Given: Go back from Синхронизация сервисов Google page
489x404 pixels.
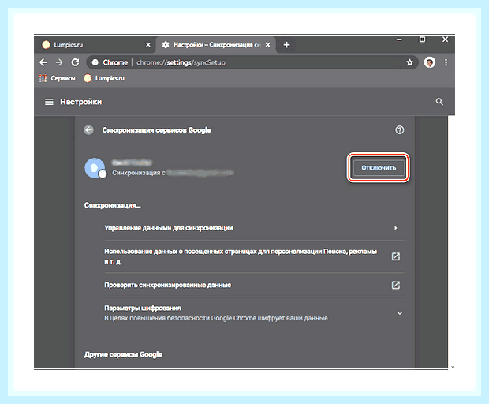Looking at the screenshot, I should (x=89, y=129).
